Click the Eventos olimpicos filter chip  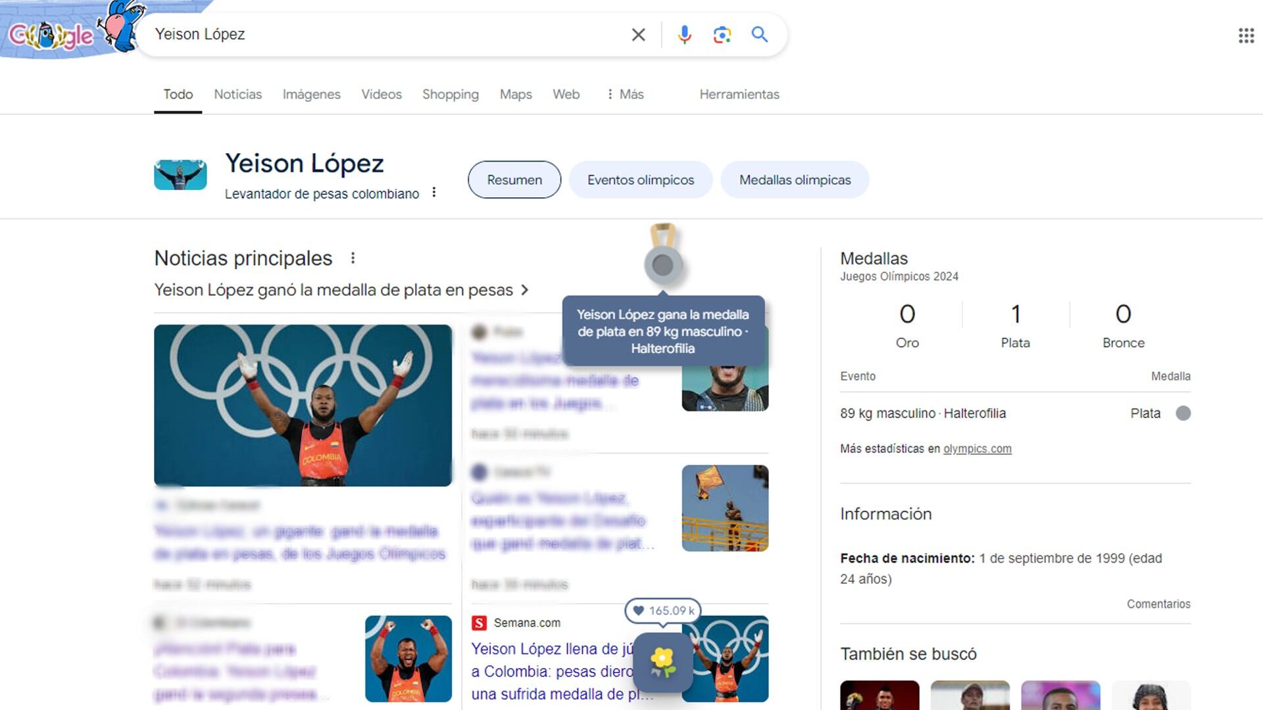640,179
